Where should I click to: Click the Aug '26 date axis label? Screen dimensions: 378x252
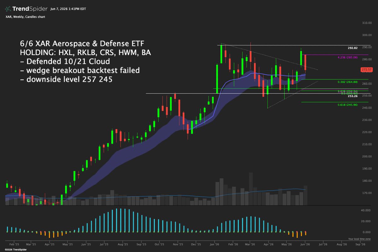click(x=341, y=244)
